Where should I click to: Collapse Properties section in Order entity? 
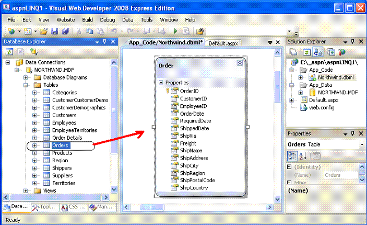tap(161, 82)
